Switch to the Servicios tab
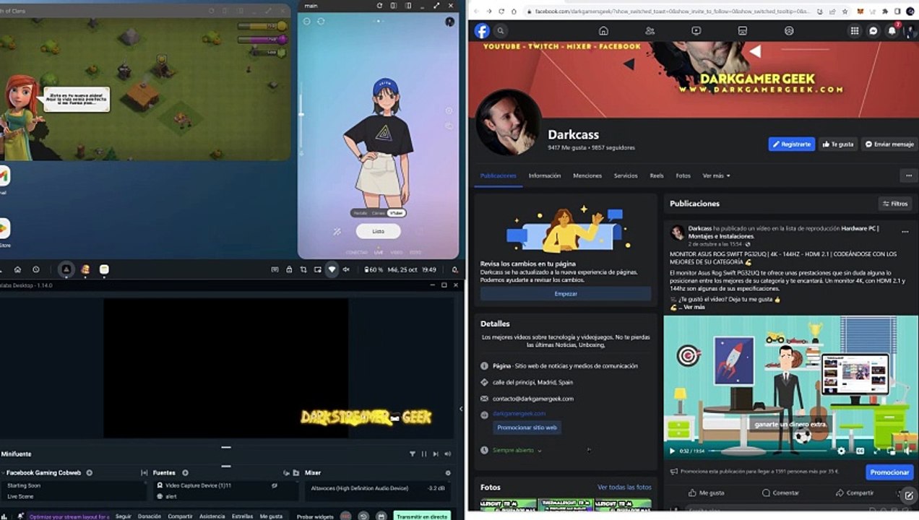919x520 pixels. [x=626, y=175]
